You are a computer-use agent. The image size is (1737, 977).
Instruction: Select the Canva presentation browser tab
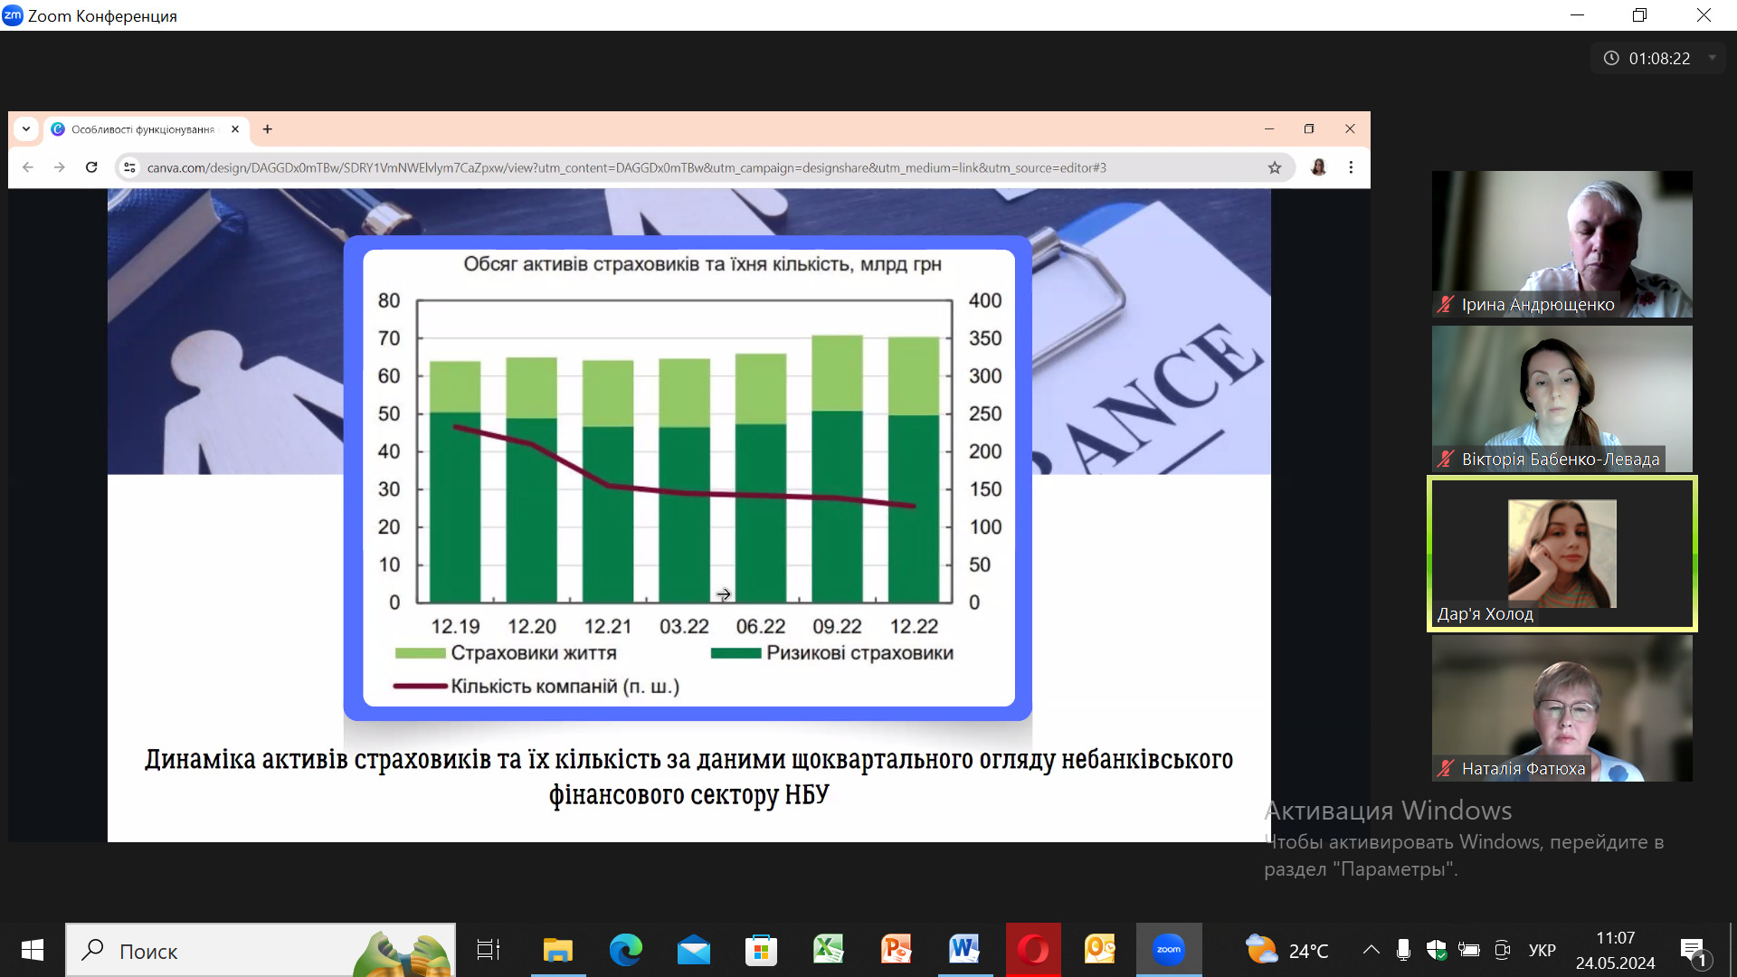(x=143, y=129)
